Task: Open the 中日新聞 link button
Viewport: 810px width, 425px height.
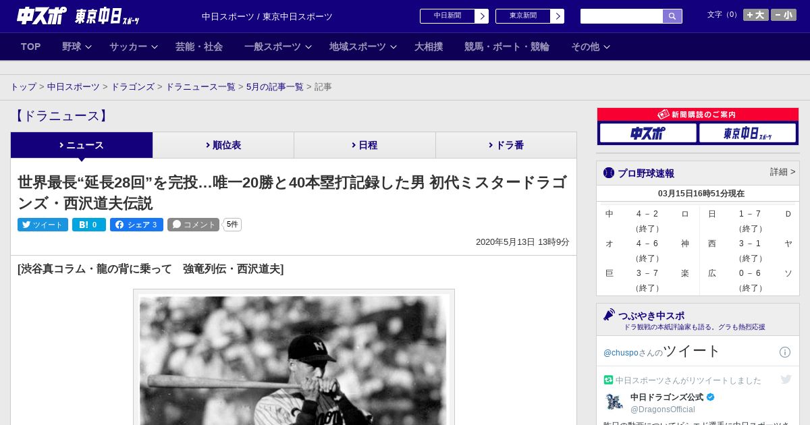Action: (454, 16)
